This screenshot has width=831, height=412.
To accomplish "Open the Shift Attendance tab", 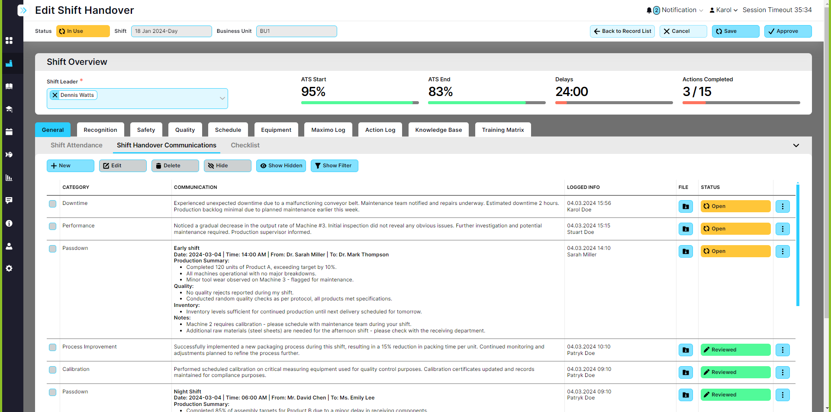I will (76, 145).
